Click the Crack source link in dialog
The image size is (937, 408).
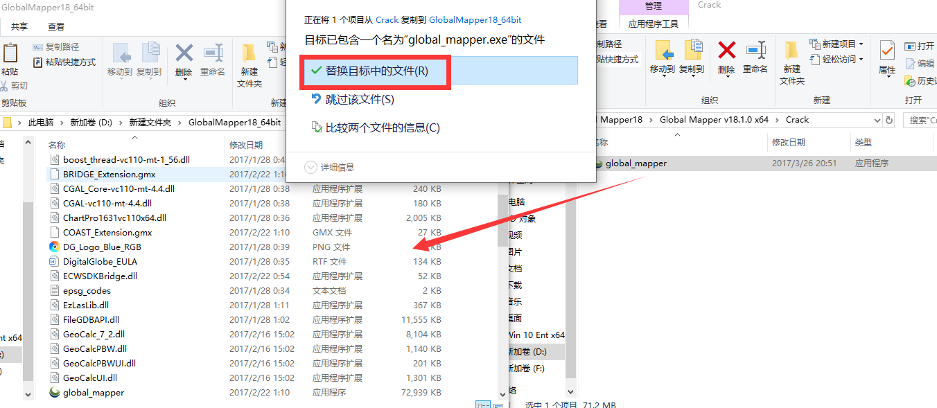pyautogui.click(x=387, y=20)
